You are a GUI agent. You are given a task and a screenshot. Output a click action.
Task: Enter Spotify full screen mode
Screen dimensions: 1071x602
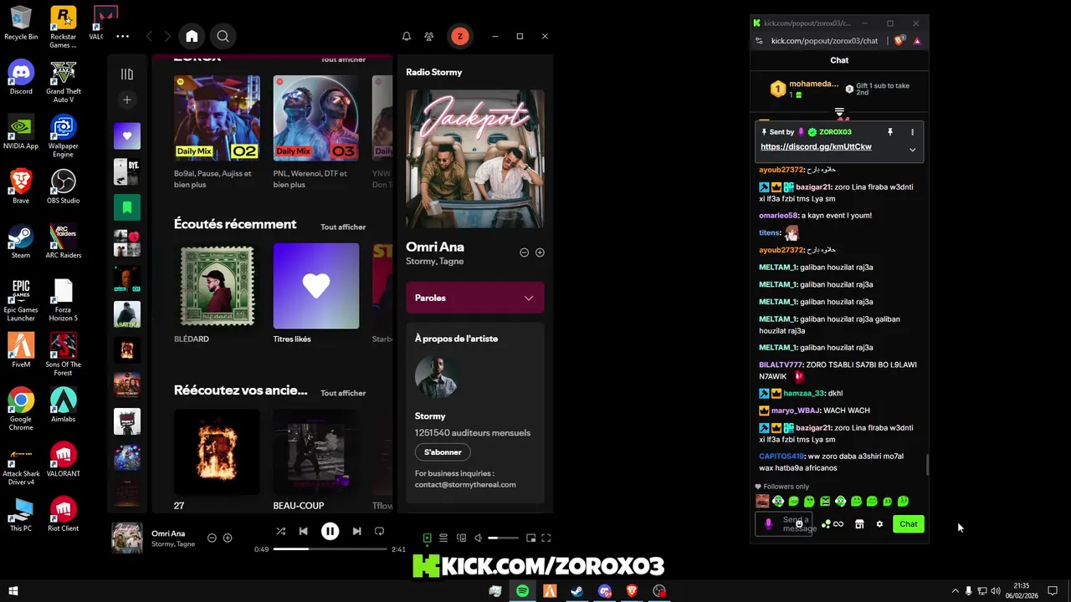pyautogui.click(x=546, y=538)
